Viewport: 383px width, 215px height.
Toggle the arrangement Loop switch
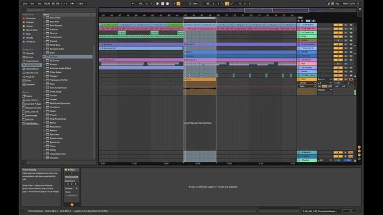[227, 4]
